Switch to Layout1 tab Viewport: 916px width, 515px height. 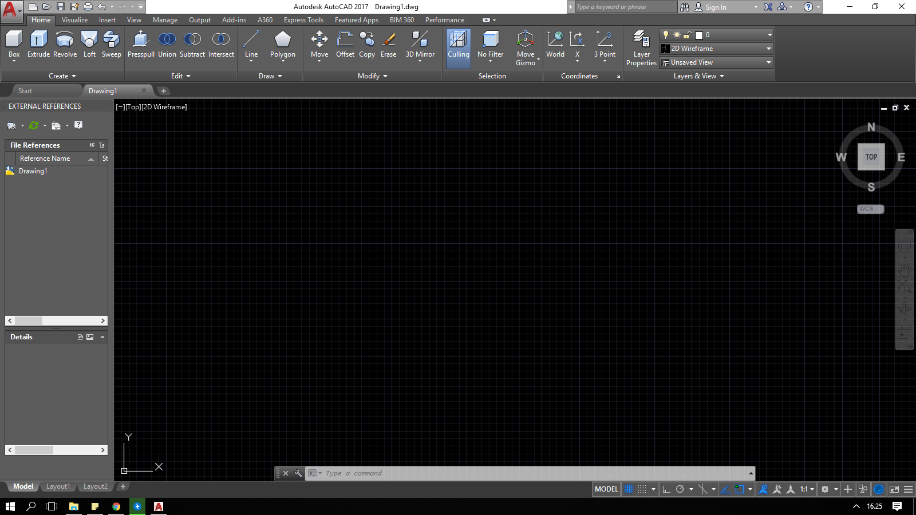click(58, 486)
